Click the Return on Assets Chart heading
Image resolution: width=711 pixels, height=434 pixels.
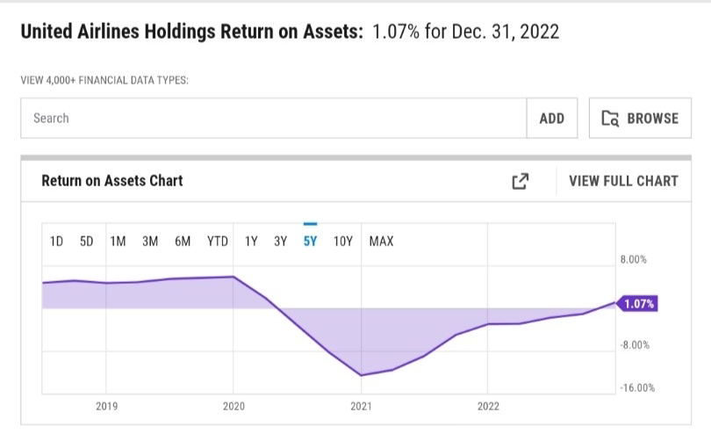[112, 181]
